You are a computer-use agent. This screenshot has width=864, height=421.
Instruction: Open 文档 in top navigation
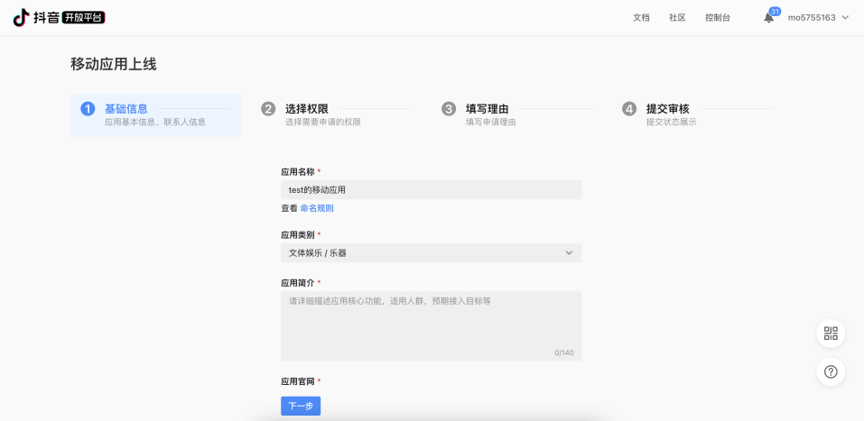point(641,18)
